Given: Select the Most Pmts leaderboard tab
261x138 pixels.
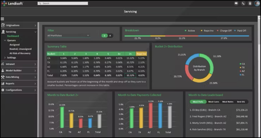Looking at the screenshot, I should click(x=198, y=102).
